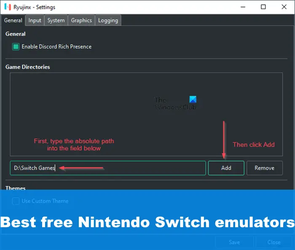Click the Ryujinx logo icon in title bar
Viewport: 295px width, 250px height.
[x=8, y=7]
